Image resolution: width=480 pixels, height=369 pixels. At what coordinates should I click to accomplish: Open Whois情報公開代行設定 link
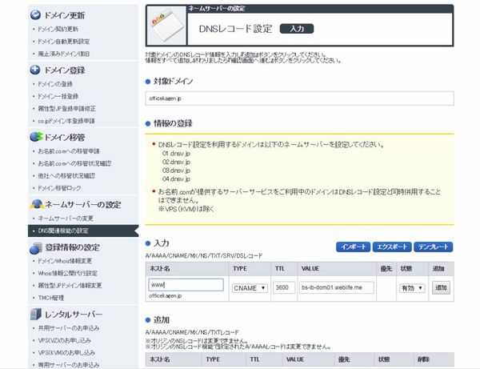tap(67, 273)
